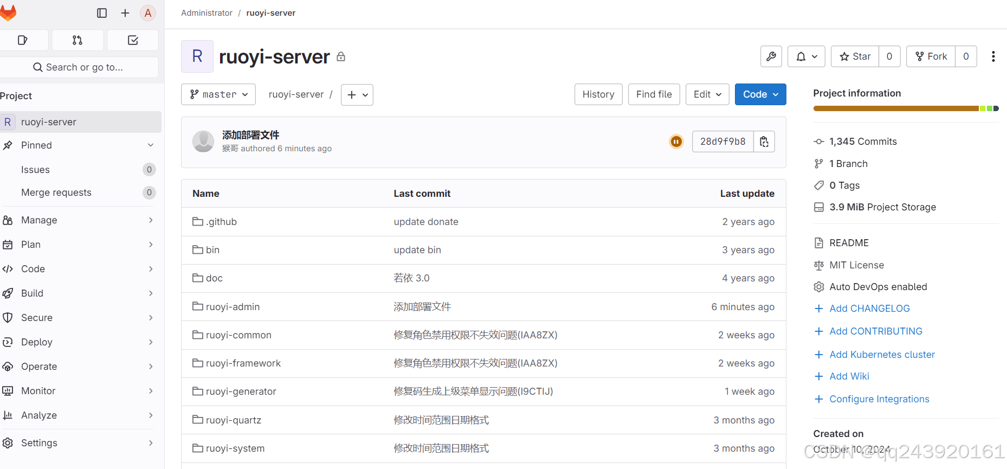Open the admin wrench icon button
This screenshot has width=1007, height=469.
(771, 56)
